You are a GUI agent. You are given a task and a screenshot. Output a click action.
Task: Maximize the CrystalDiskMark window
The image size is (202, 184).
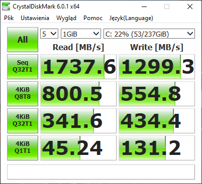click(x=167, y=7)
